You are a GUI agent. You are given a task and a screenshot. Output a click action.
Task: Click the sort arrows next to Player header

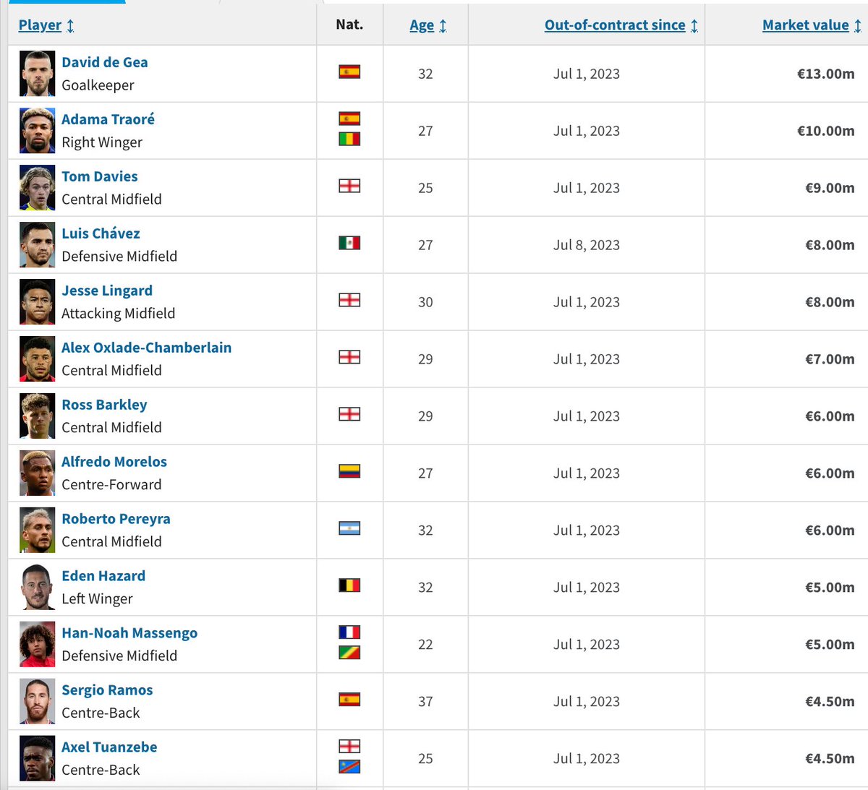coord(70,26)
